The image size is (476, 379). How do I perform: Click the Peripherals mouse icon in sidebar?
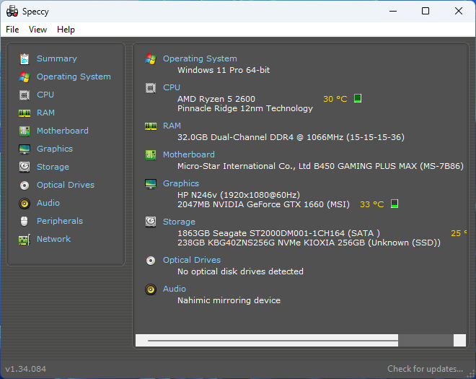click(25, 221)
